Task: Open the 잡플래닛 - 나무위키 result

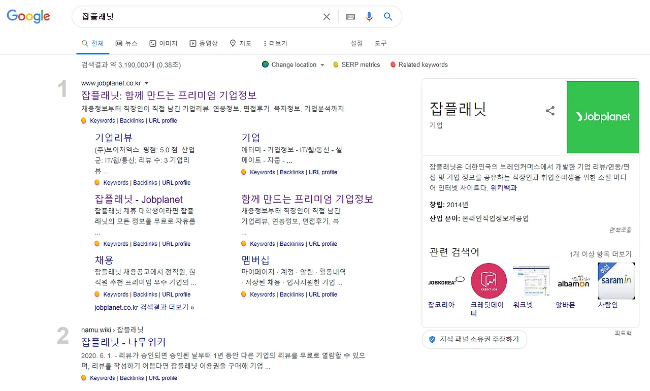Action: tap(123, 342)
